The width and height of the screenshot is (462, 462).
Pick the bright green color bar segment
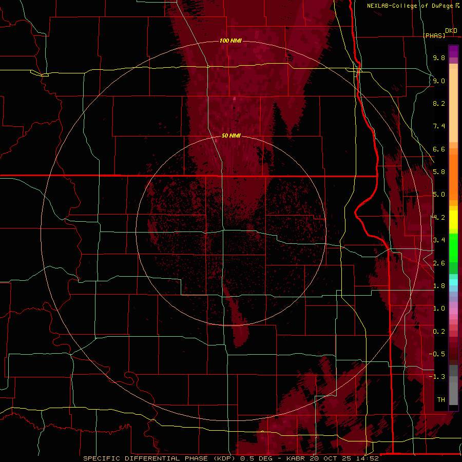(453, 248)
